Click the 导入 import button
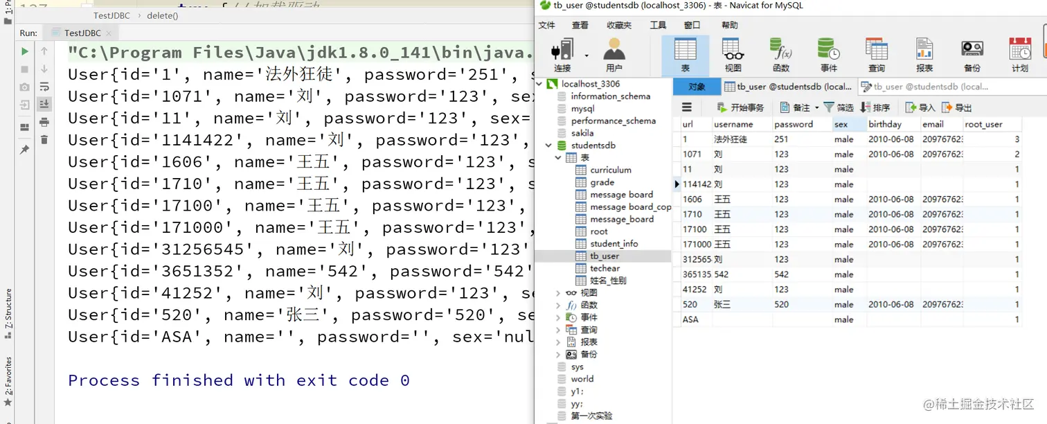The image size is (1047, 424). coord(920,107)
